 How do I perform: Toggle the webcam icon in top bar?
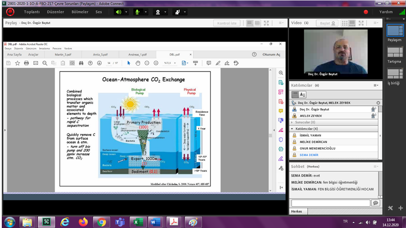157,12
